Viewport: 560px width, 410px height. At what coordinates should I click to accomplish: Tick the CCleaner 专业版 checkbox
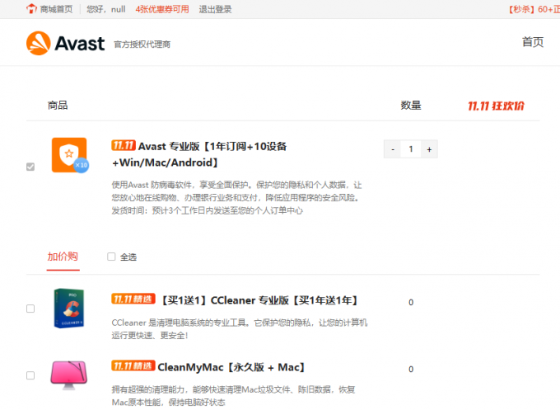30,309
